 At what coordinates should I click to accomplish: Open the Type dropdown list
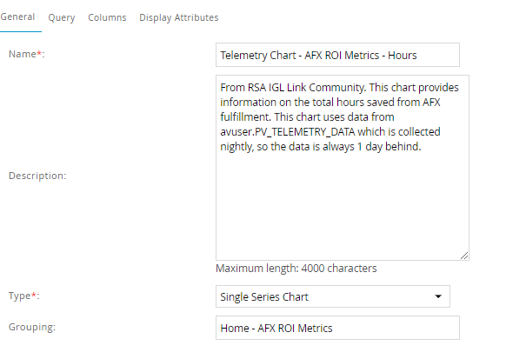(x=332, y=296)
